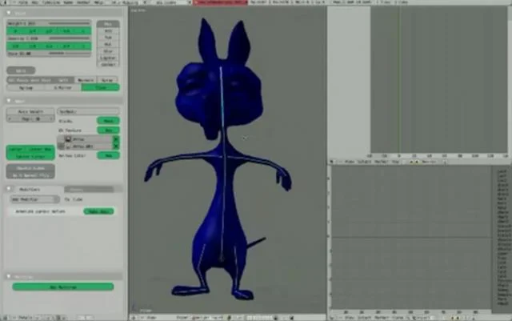Toggle the Normals paint option
The image size is (512, 321).
click(x=86, y=80)
